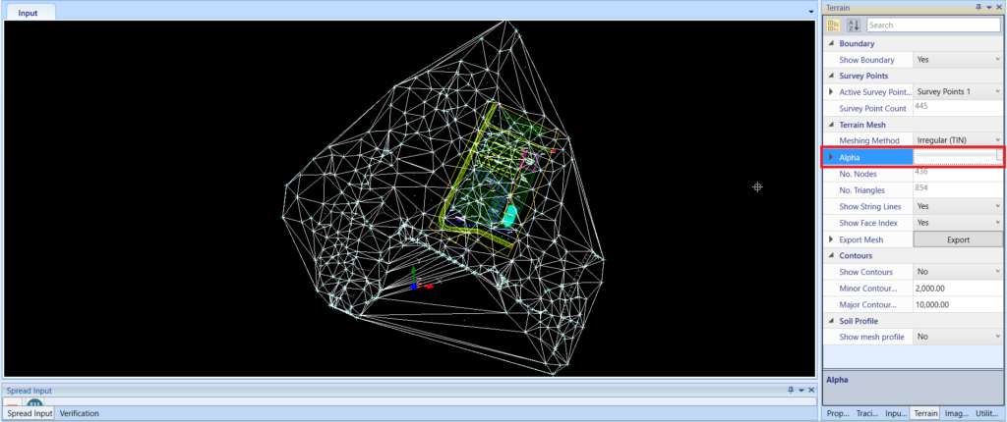Select the No. Nodes row
This screenshot has width=1007, height=422.
tap(913, 174)
